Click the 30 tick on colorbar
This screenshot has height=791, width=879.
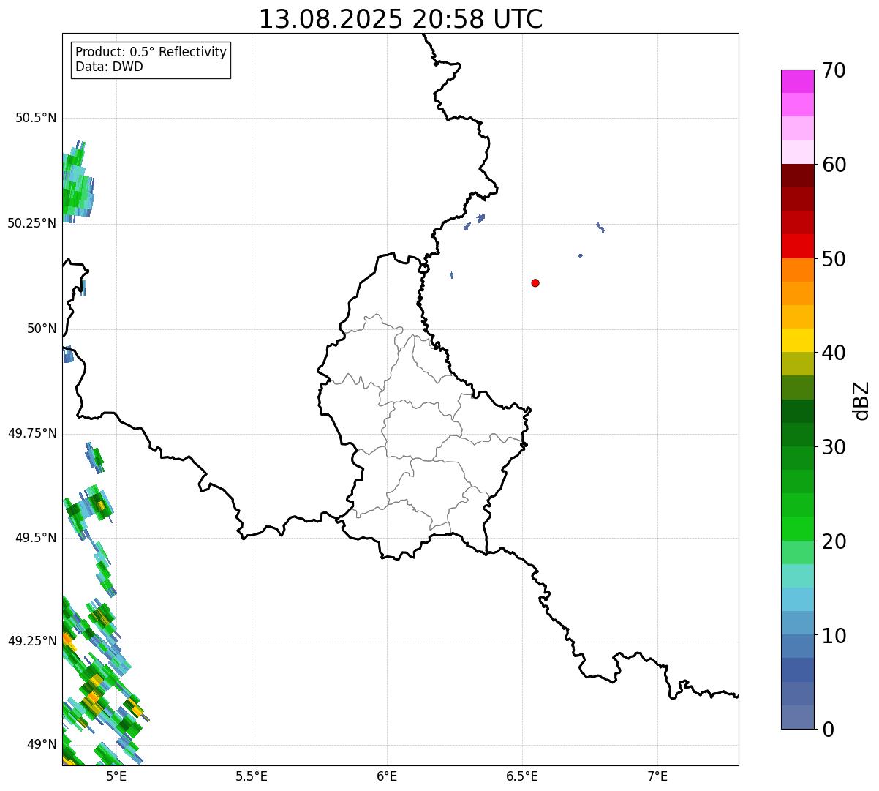tap(833, 447)
